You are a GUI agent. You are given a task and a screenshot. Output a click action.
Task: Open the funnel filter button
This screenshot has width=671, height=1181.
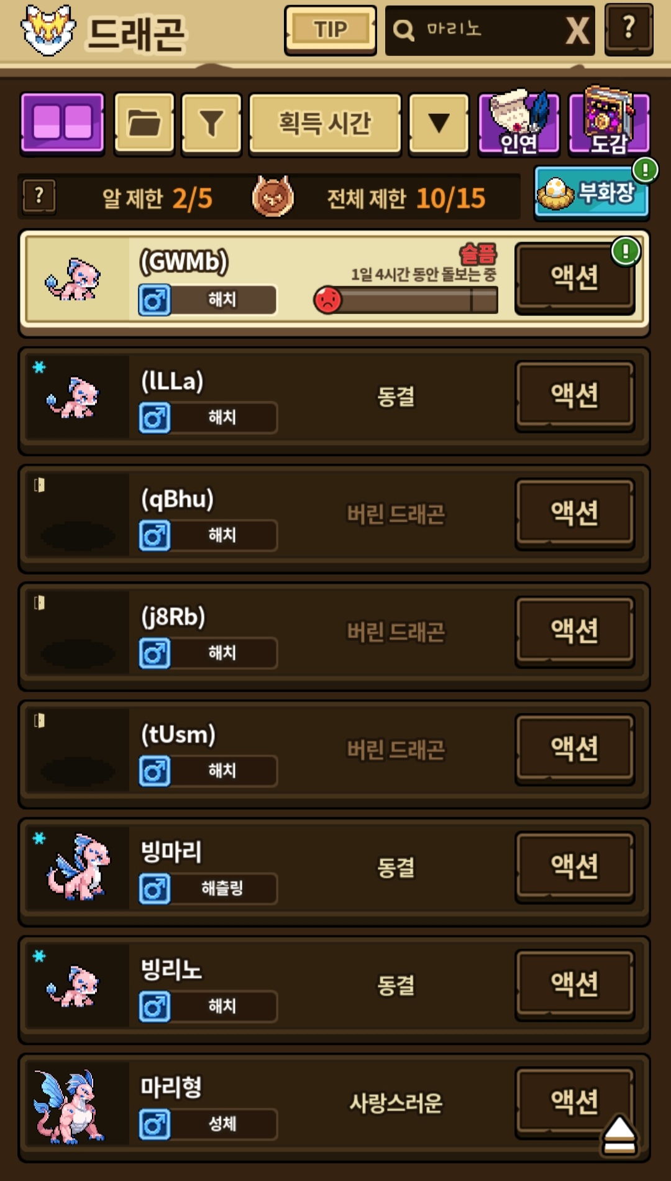(211, 123)
